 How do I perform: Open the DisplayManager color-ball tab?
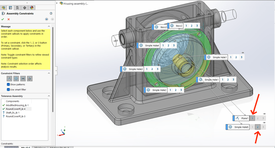32,8
